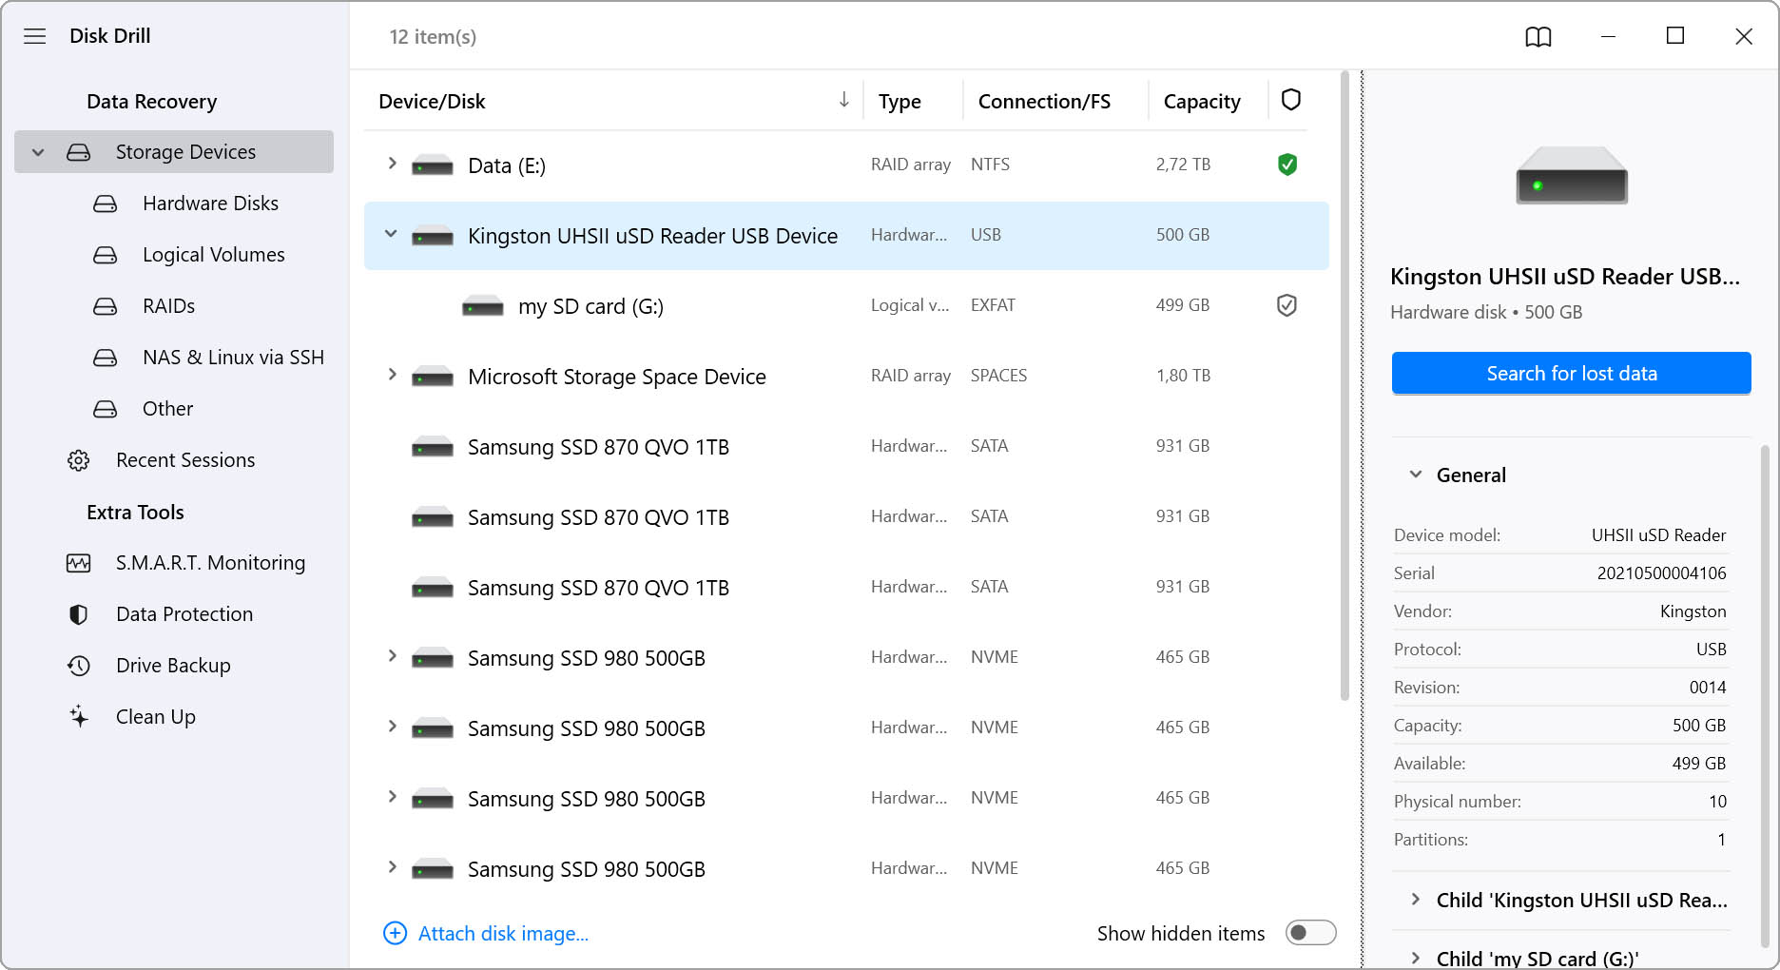Expand the Microsoft Storage Space Device row
The image size is (1780, 970).
(x=391, y=375)
